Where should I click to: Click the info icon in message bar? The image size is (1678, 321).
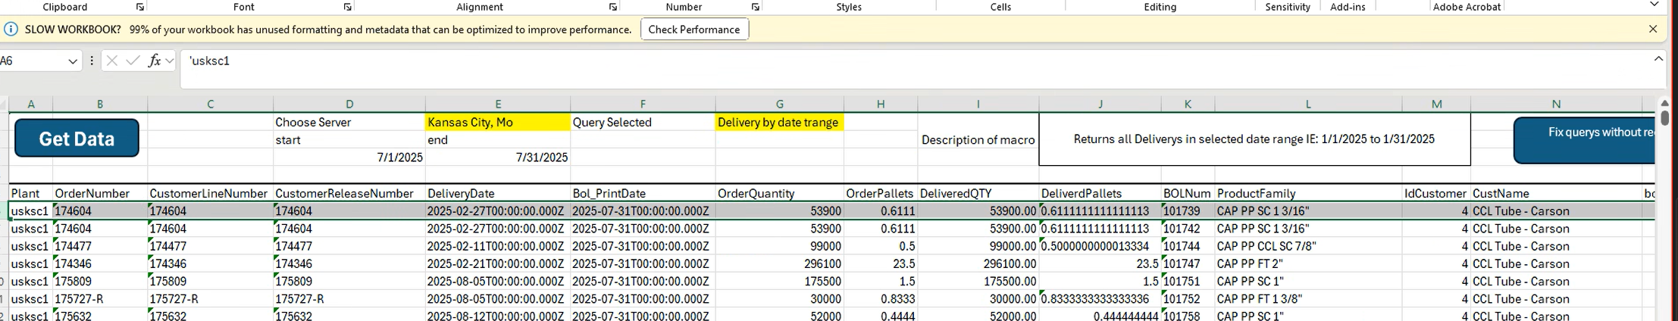(11, 29)
